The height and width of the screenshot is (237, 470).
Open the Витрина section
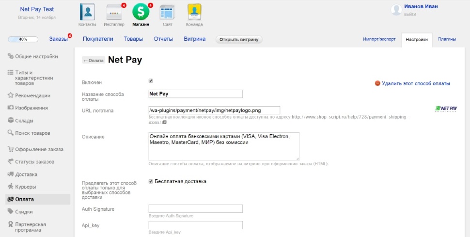pos(194,39)
